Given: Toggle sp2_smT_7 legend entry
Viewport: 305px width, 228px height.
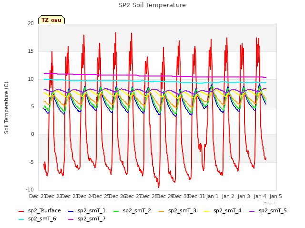Looking at the screenshot, I should tap(87, 219).
